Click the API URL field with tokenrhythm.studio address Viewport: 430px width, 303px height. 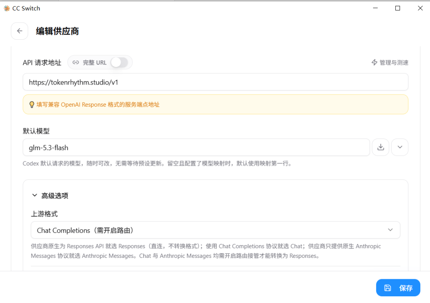click(215, 82)
